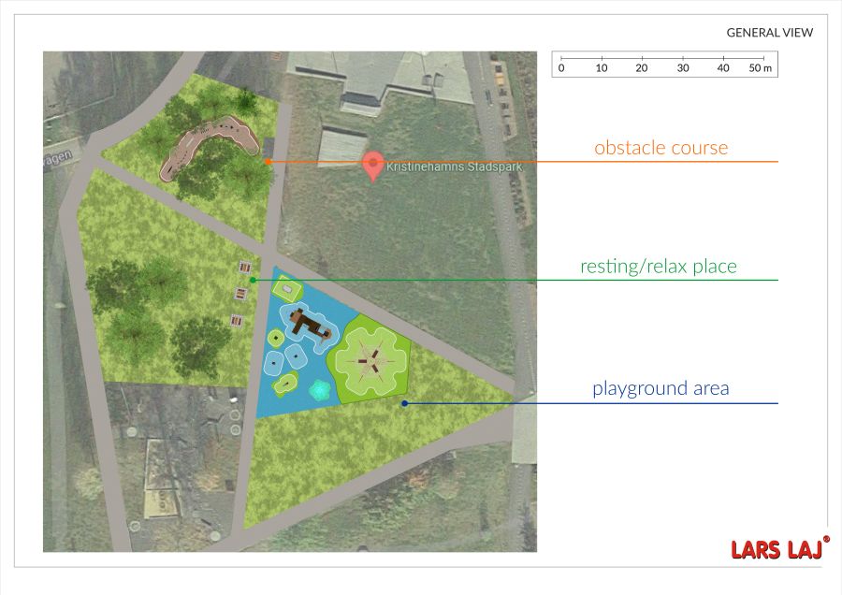Click the red Kristinehamns Stadspark map pin
The image size is (842, 595).
tap(373, 165)
